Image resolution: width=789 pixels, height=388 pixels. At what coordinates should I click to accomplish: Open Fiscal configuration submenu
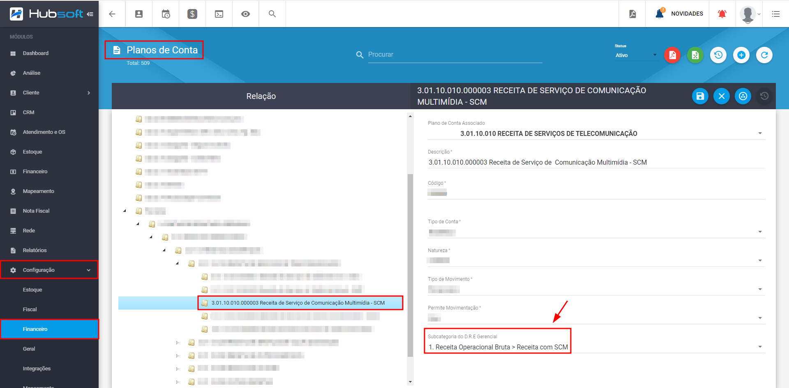point(49,310)
